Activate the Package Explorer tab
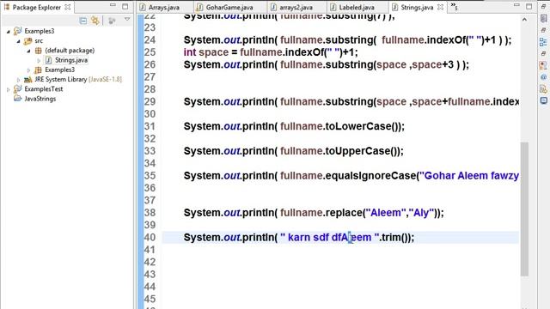 (x=36, y=7)
